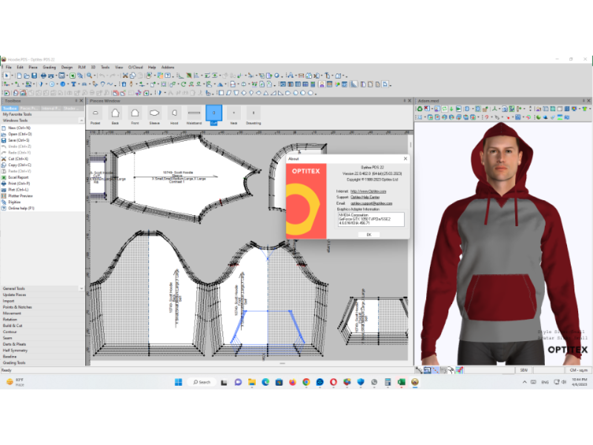
Task: Click the Plot (Ctrl+L) tool icon
Action: click(x=4, y=190)
